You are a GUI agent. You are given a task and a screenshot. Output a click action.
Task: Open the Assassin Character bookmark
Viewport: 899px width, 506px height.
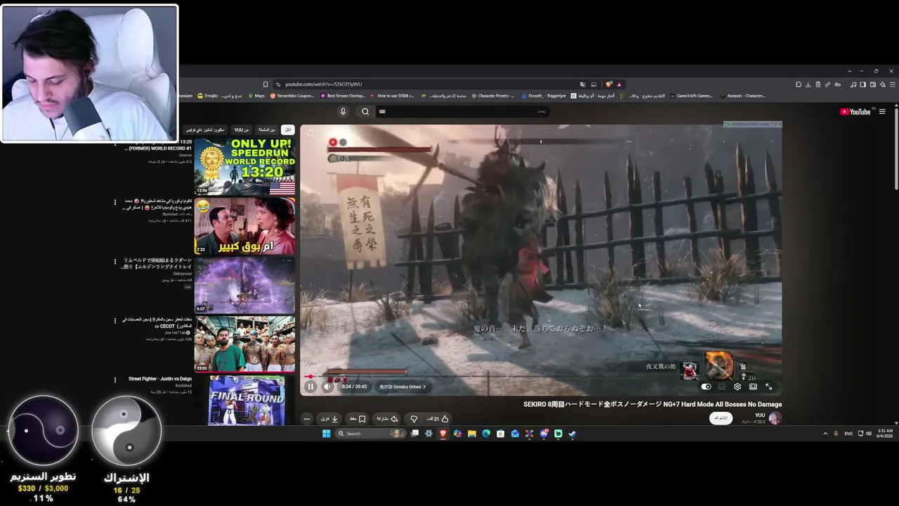tap(743, 96)
